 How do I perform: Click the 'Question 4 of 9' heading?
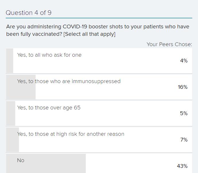point(28,13)
